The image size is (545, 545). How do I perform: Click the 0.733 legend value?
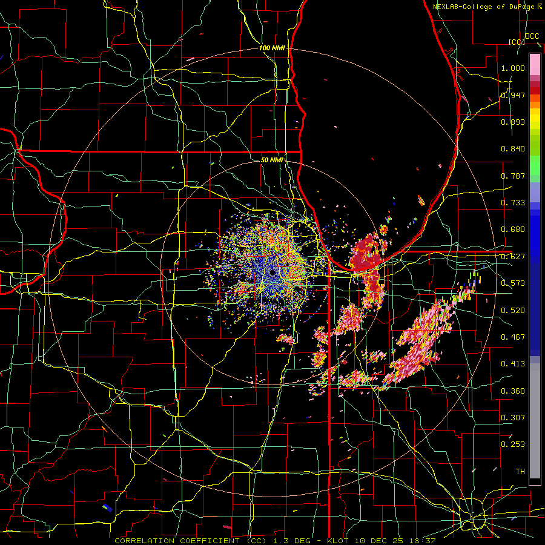[513, 203]
